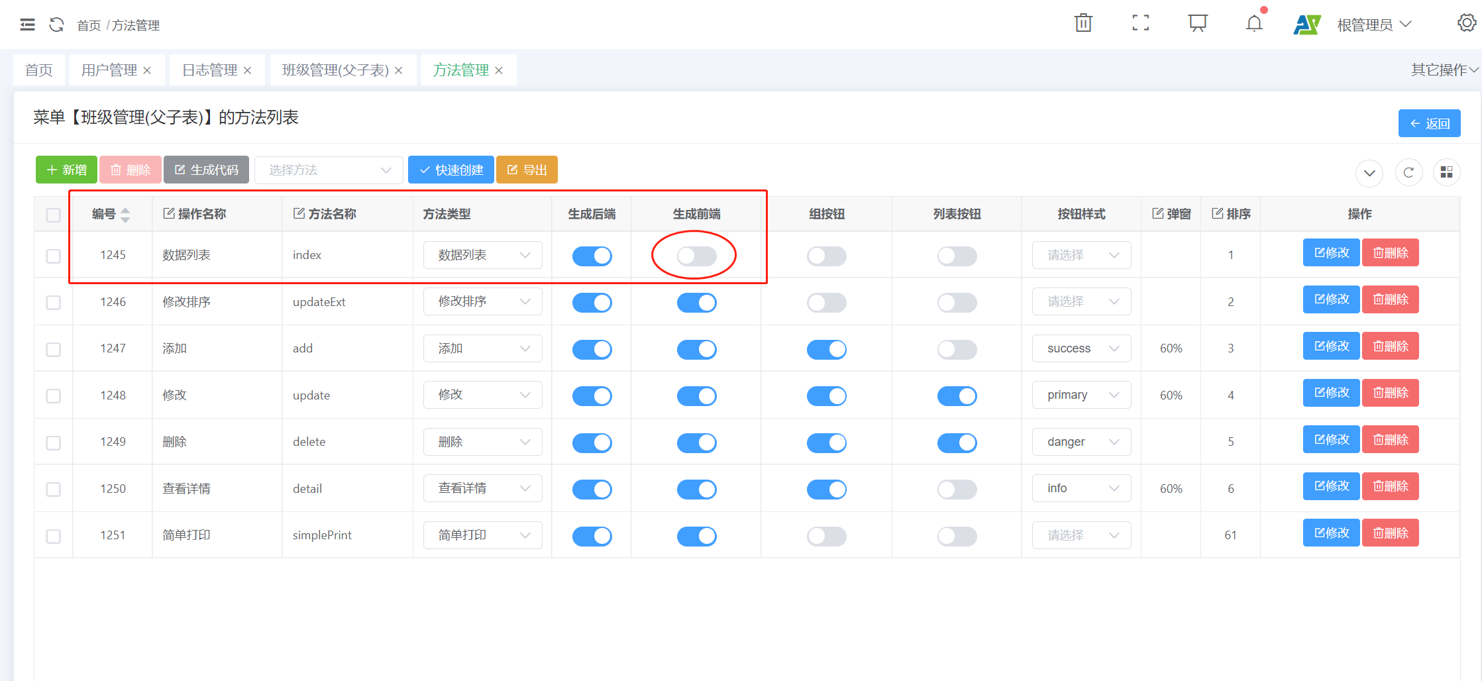
Task: Open button style dropdown showing danger
Action: (1081, 442)
